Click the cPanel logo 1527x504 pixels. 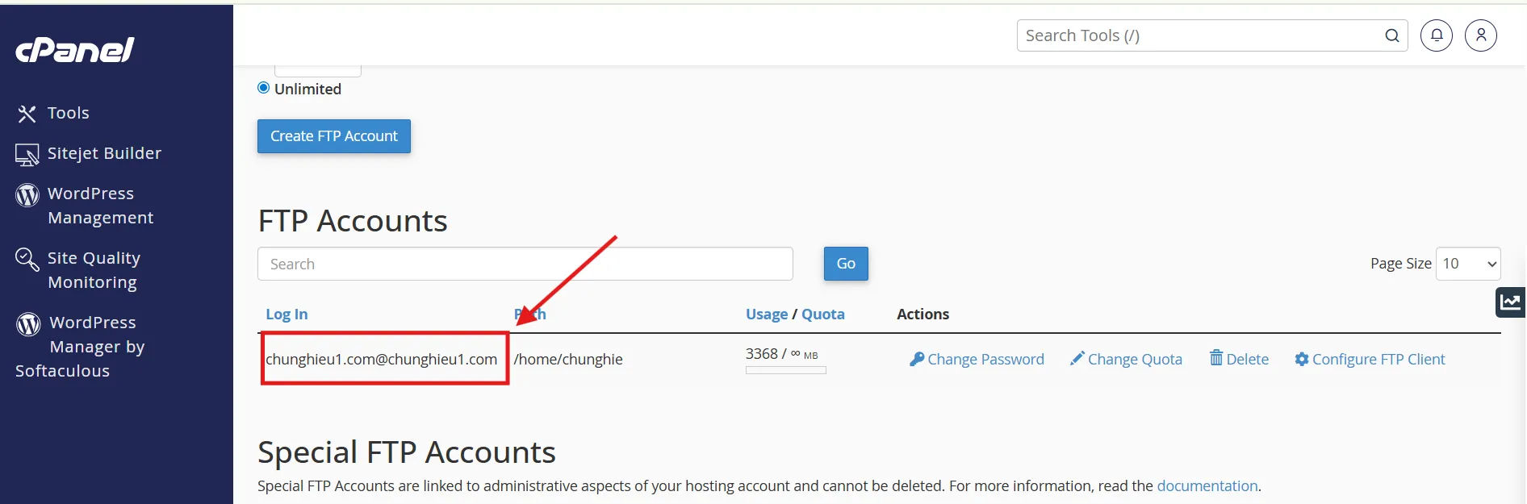[x=75, y=50]
